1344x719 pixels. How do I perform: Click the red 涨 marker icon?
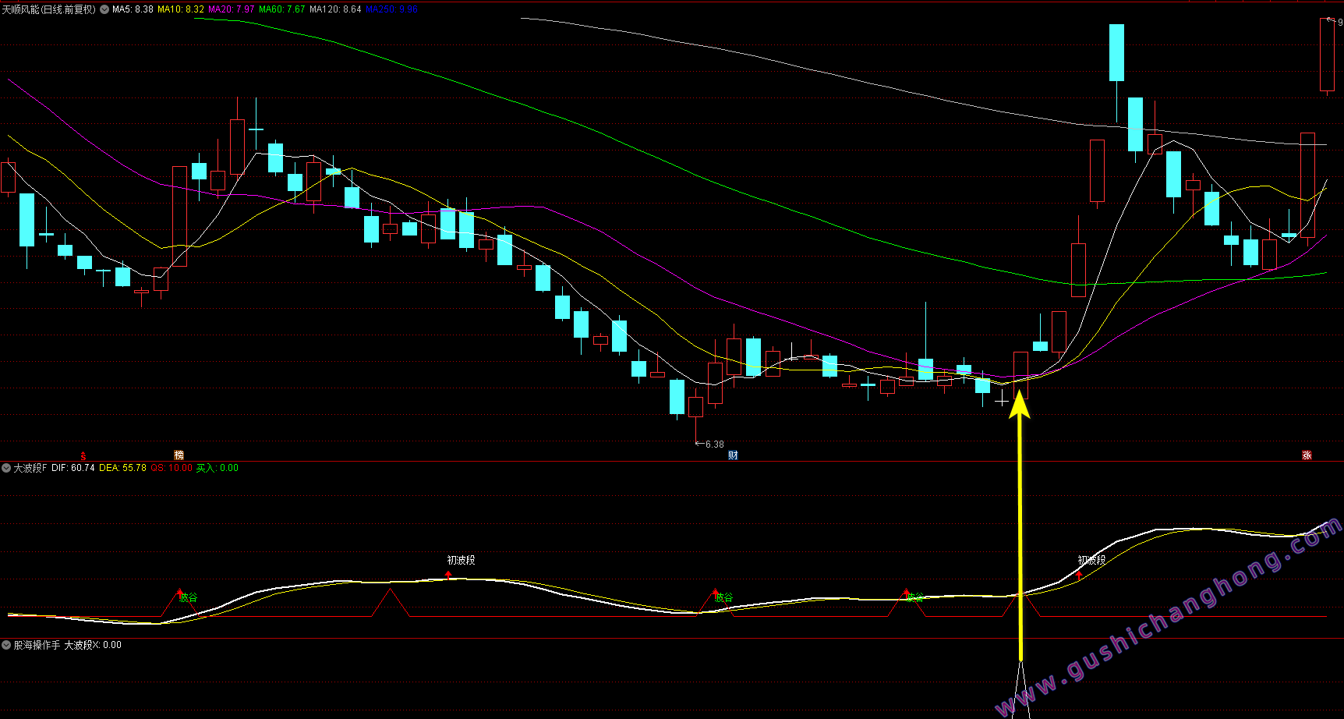pyautogui.click(x=1307, y=455)
